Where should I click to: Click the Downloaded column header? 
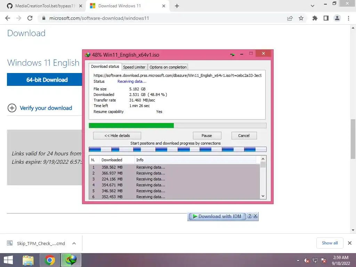click(x=117, y=160)
